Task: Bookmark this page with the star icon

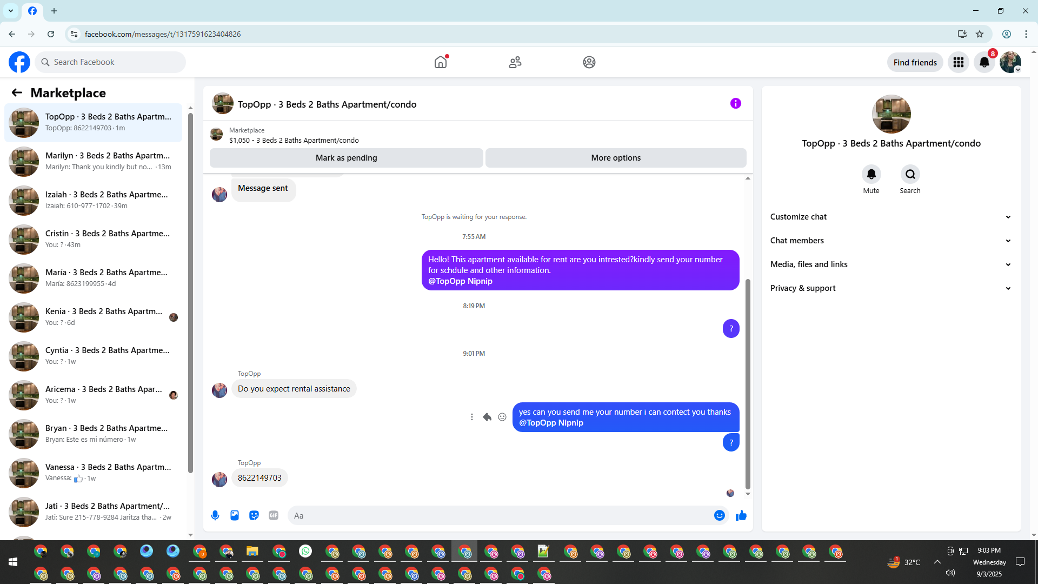Action: pyautogui.click(x=980, y=34)
